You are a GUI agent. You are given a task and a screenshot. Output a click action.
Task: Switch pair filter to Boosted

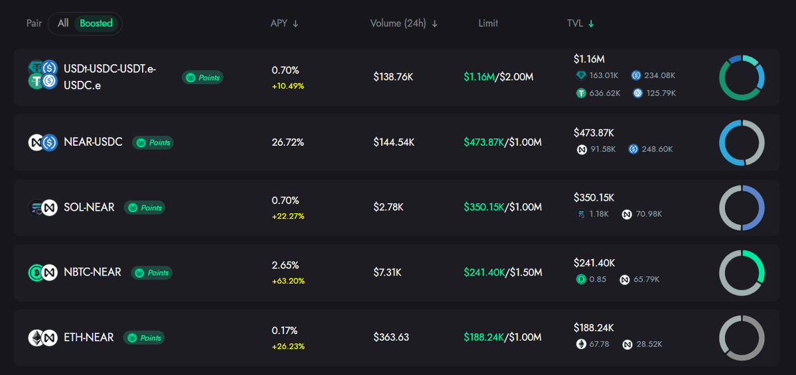point(96,23)
